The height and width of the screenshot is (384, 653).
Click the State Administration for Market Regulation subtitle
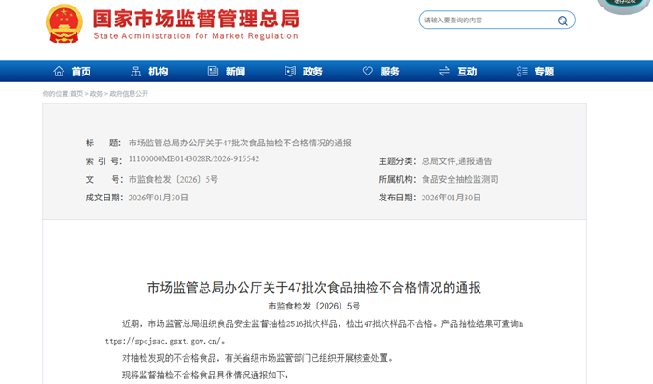(196, 36)
